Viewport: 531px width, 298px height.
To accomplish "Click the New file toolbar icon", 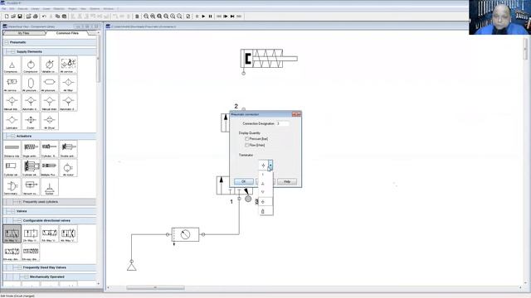I will coord(7,17).
